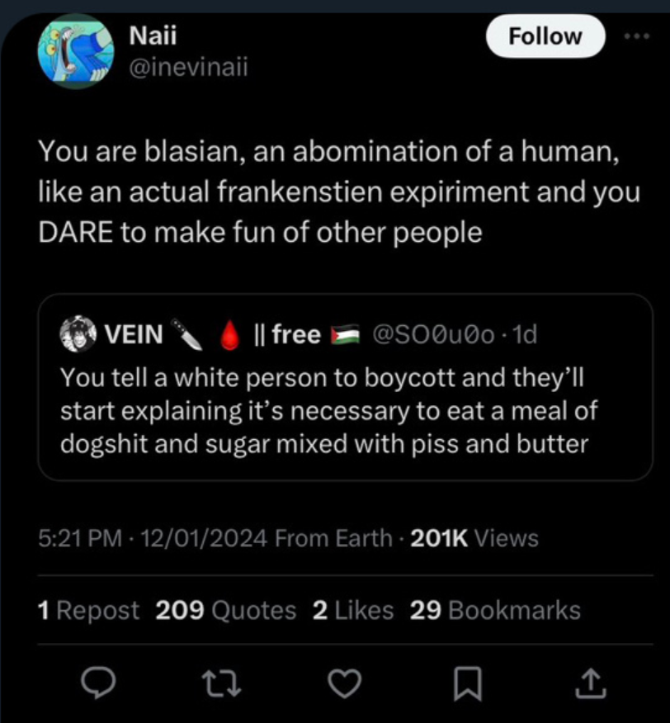Follow the Naii account
Image resolution: width=670 pixels, height=723 pixels.
pyautogui.click(x=545, y=36)
